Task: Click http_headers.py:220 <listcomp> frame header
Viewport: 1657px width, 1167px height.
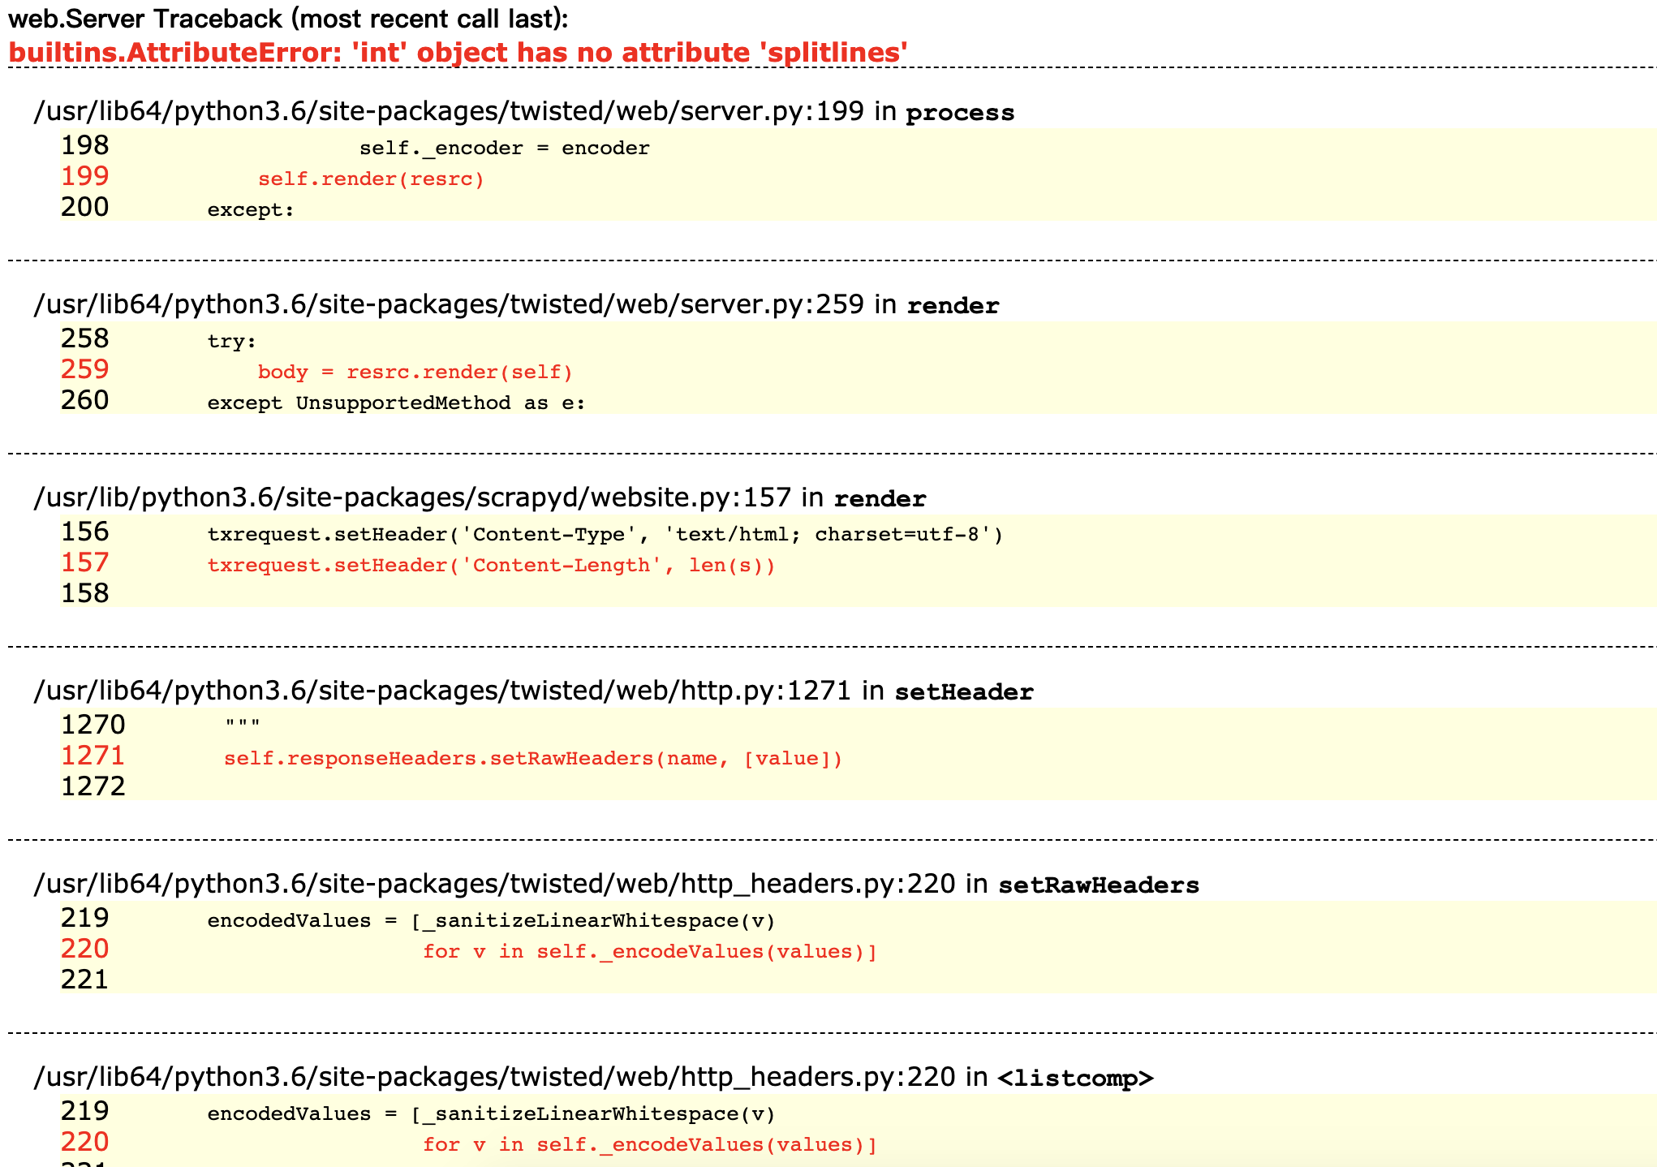Action: pyautogui.click(x=593, y=1077)
